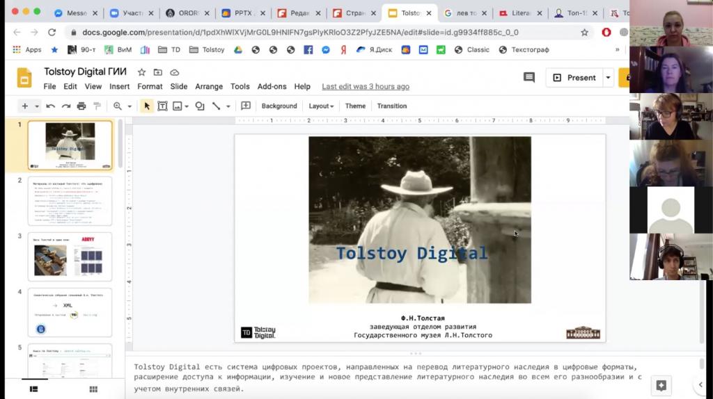The height and width of the screenshot is (399, 713).
Task: Select the paint format tool
Action: [97, 106]
